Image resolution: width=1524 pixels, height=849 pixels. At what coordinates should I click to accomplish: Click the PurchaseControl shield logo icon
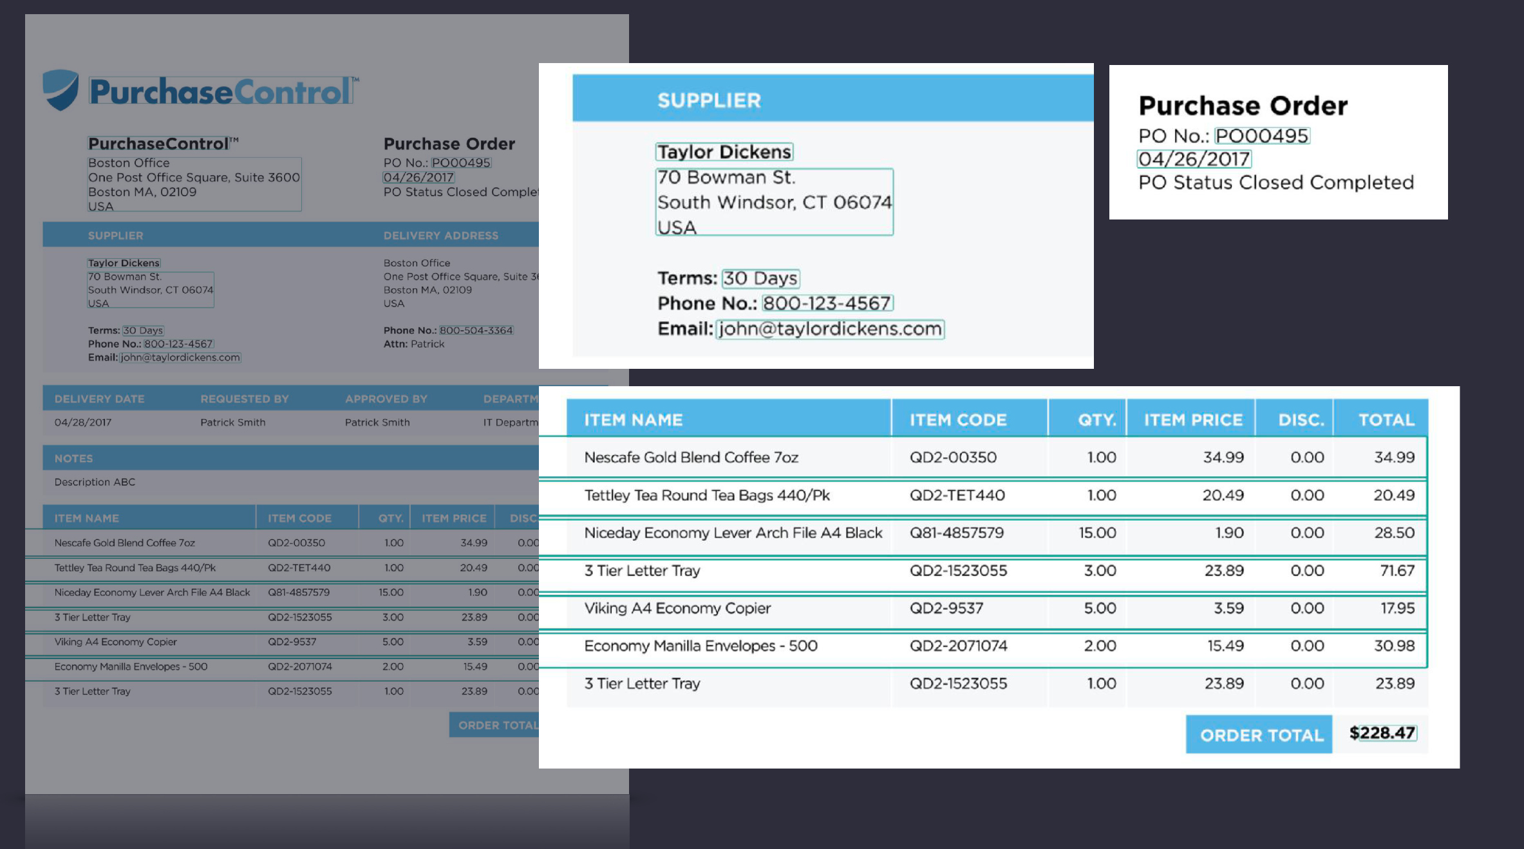coord(61,90)
